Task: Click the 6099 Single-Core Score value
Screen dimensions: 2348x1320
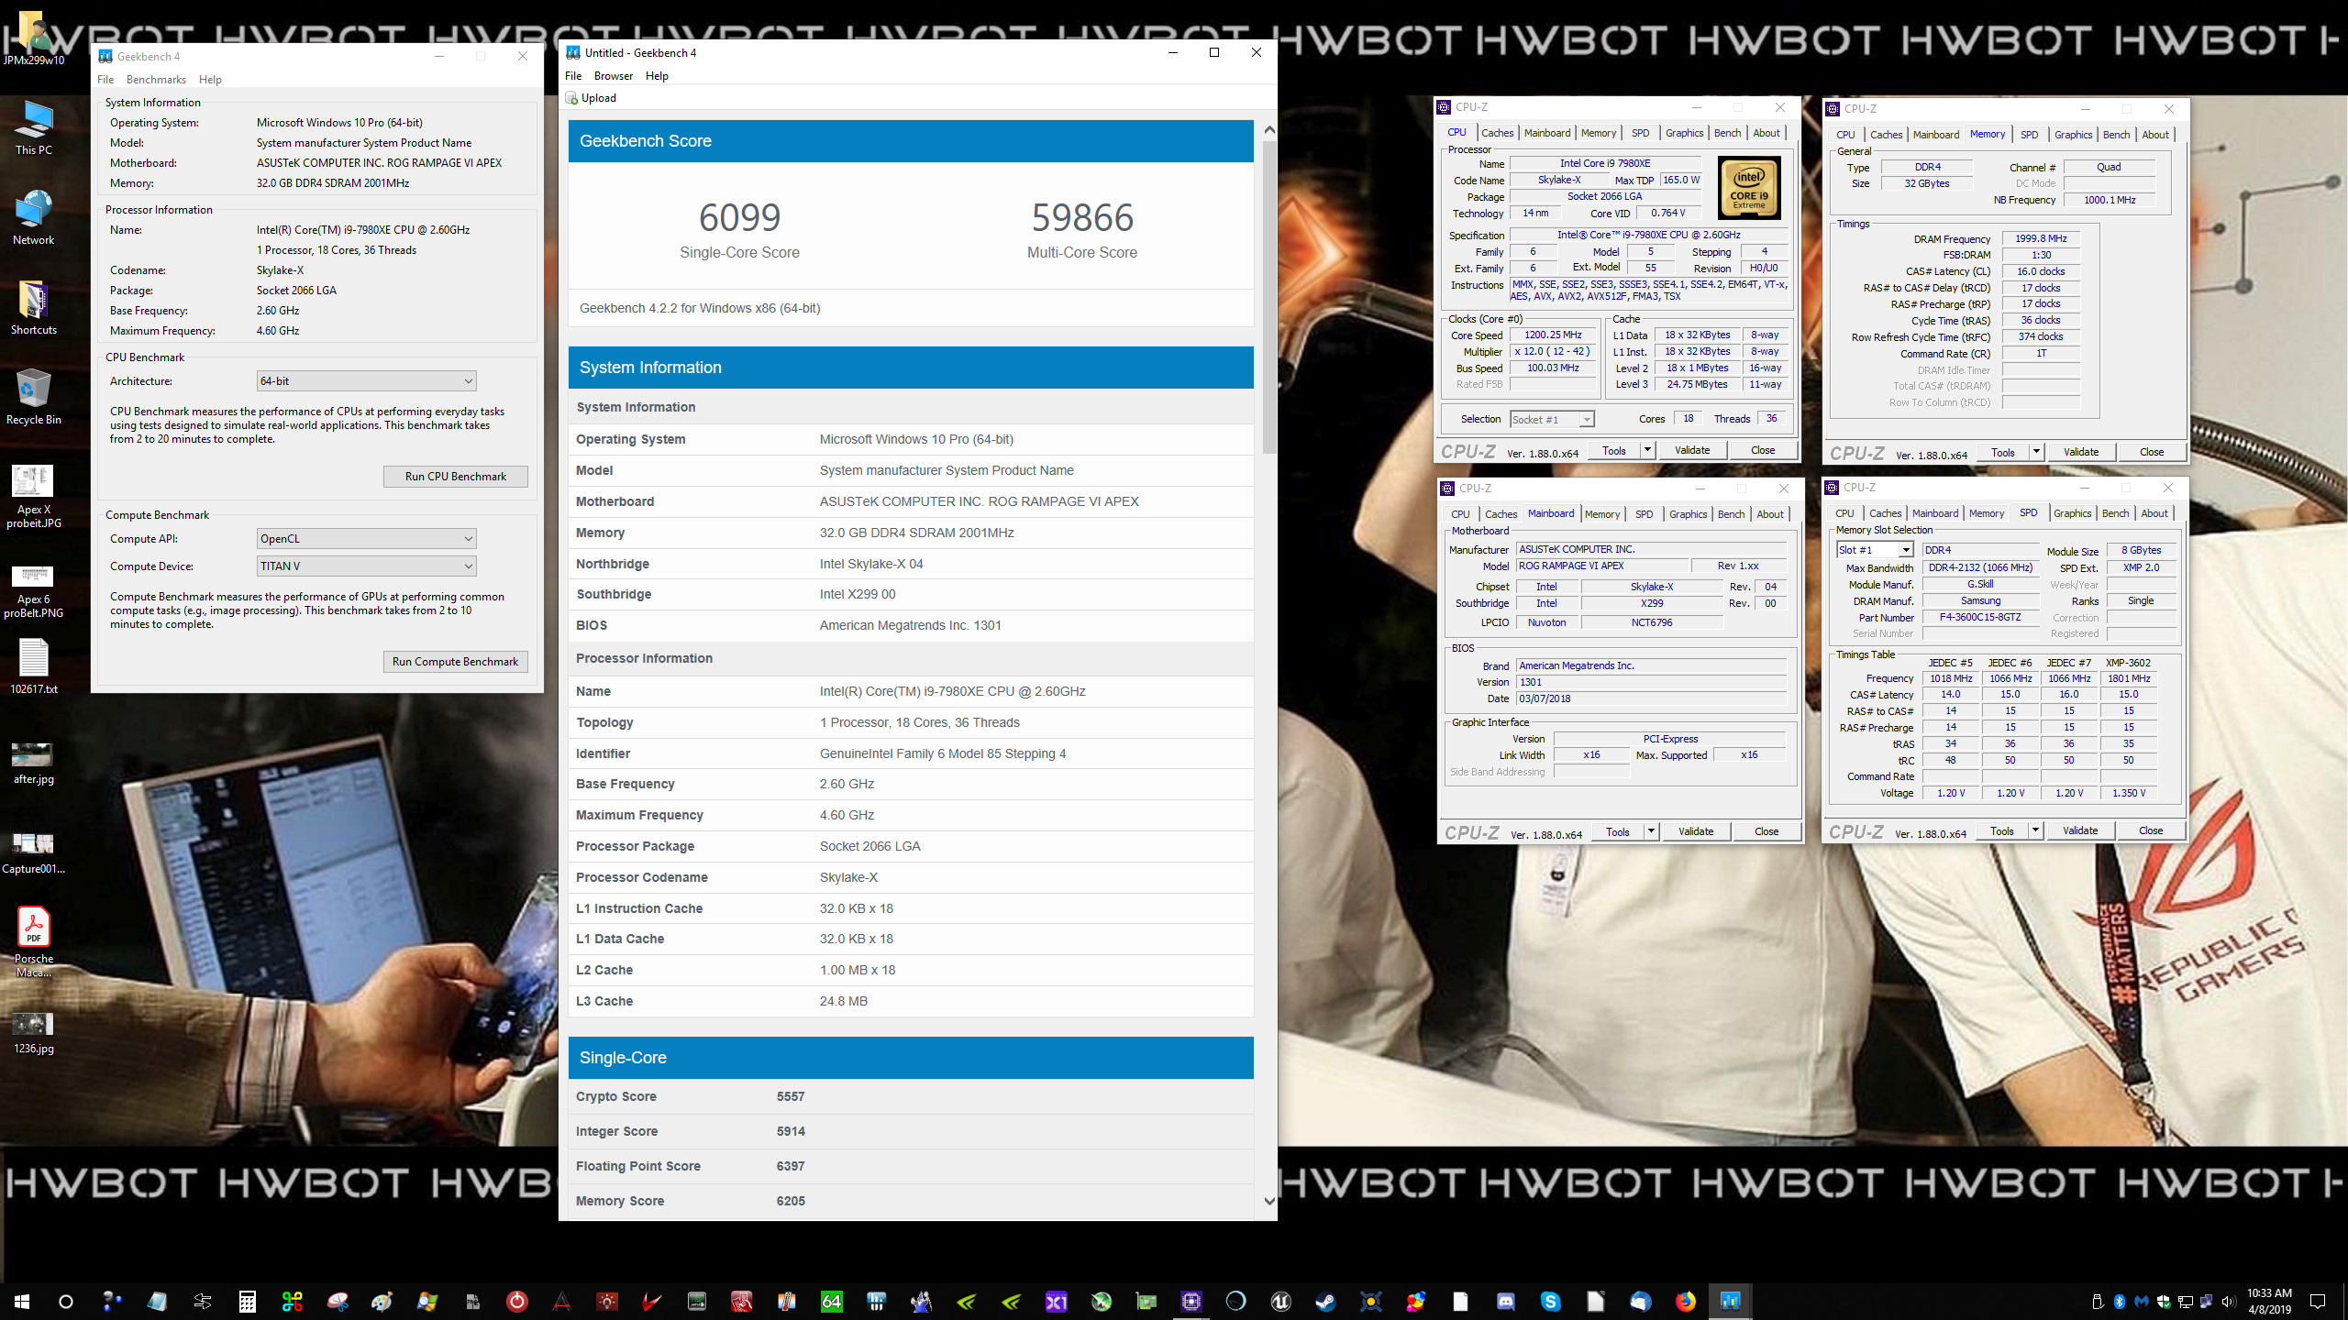Action: coord(739,218)
